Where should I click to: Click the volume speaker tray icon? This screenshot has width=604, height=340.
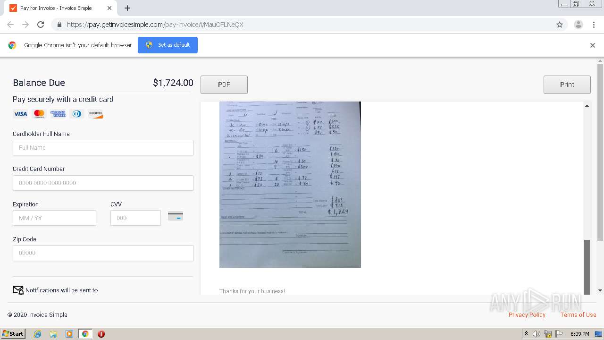(537, 334)
